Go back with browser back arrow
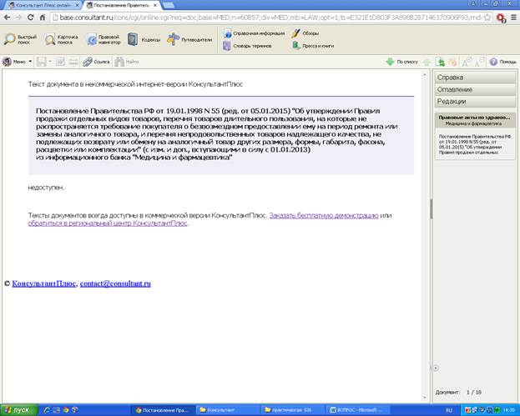520x416 pixels. 8,18
